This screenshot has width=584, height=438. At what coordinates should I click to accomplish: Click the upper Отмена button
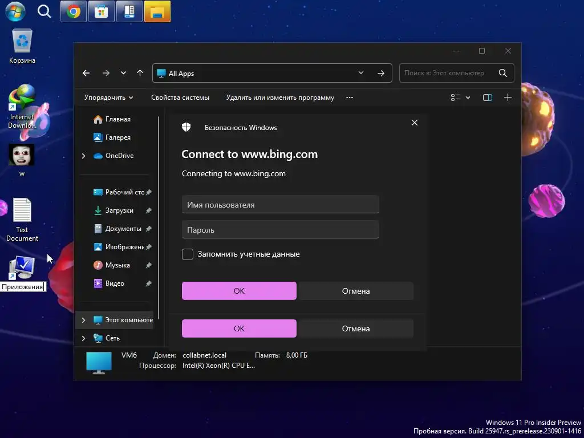click(356, 291)
